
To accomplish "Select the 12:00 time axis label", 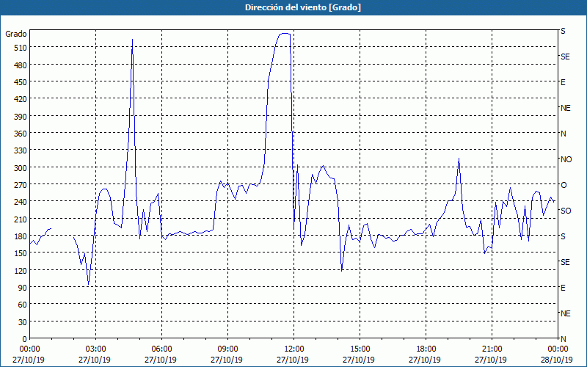I will [x=294, y=349].
